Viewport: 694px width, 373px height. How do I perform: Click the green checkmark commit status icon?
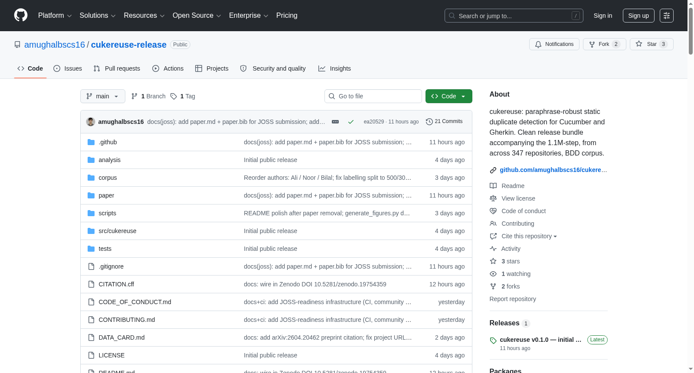tap(351, 122)
